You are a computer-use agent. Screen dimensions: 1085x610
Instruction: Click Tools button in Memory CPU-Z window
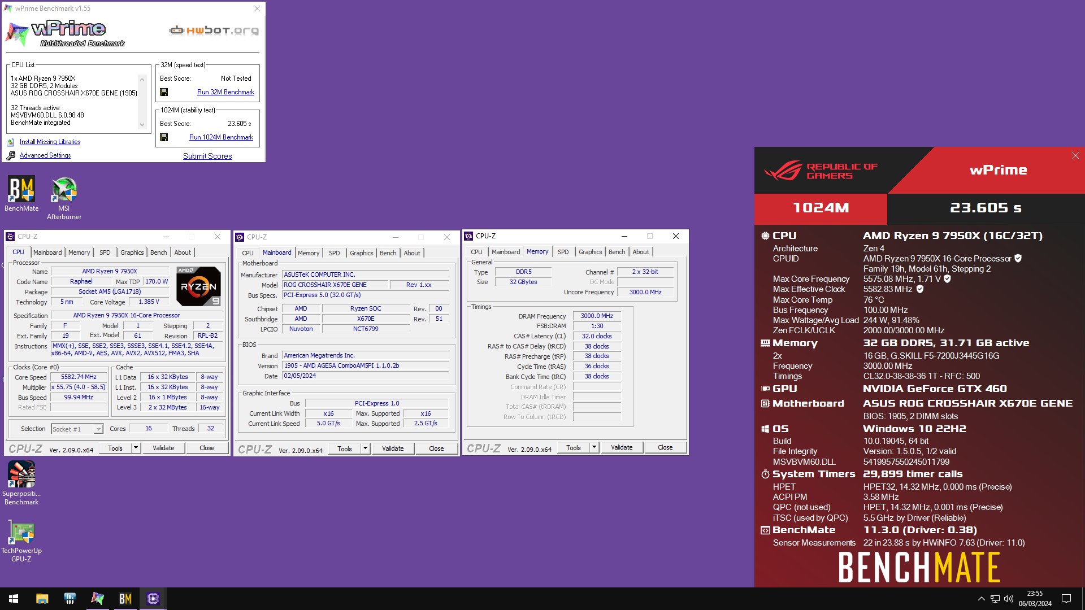573,447
